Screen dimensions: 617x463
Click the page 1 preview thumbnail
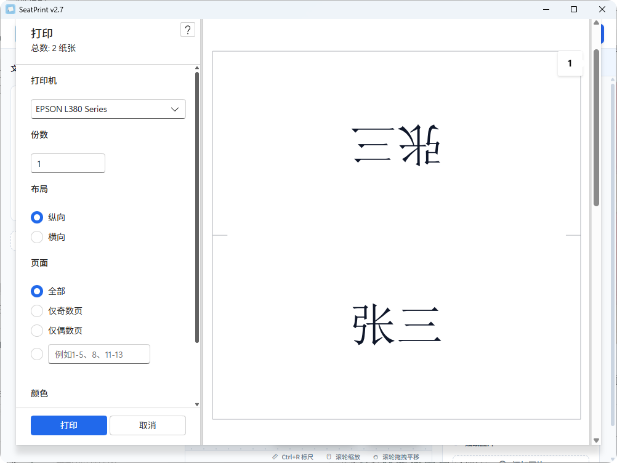(x=397, y=235)
